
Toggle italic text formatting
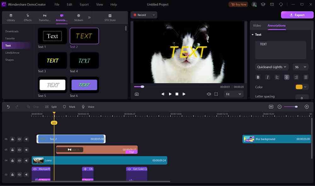[267, 77]
